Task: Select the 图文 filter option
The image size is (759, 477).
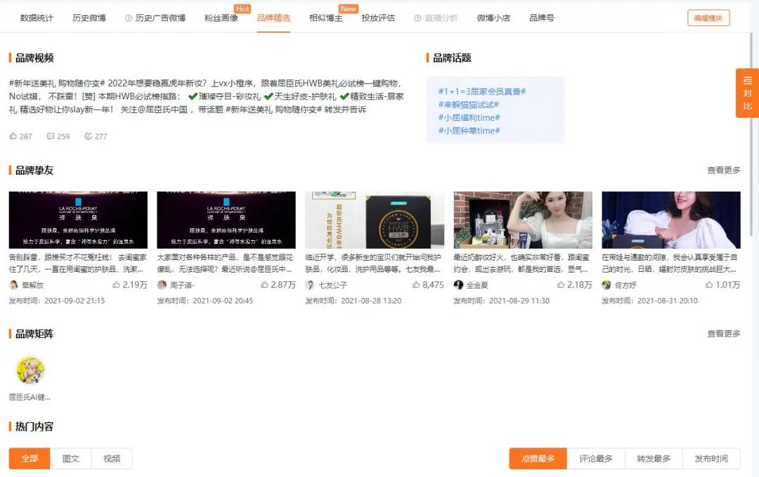Action: [x=70, y=457]
